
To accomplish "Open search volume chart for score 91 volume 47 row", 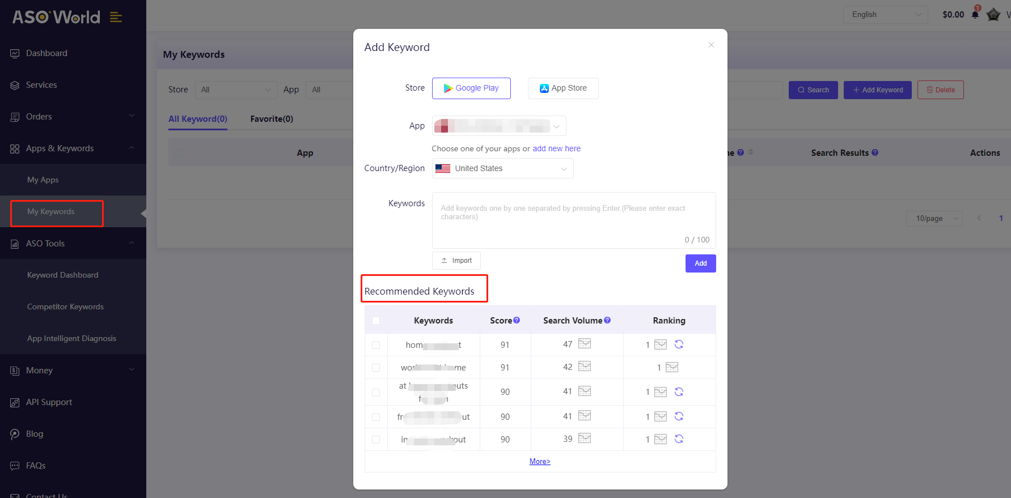I will tap(585, 343).
